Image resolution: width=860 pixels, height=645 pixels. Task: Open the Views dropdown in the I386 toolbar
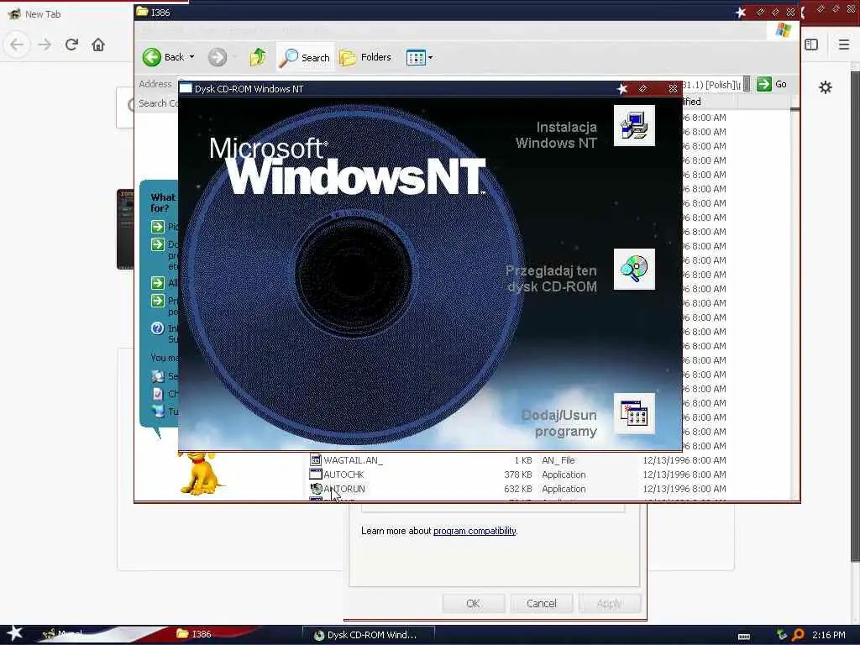click(420, 57)
